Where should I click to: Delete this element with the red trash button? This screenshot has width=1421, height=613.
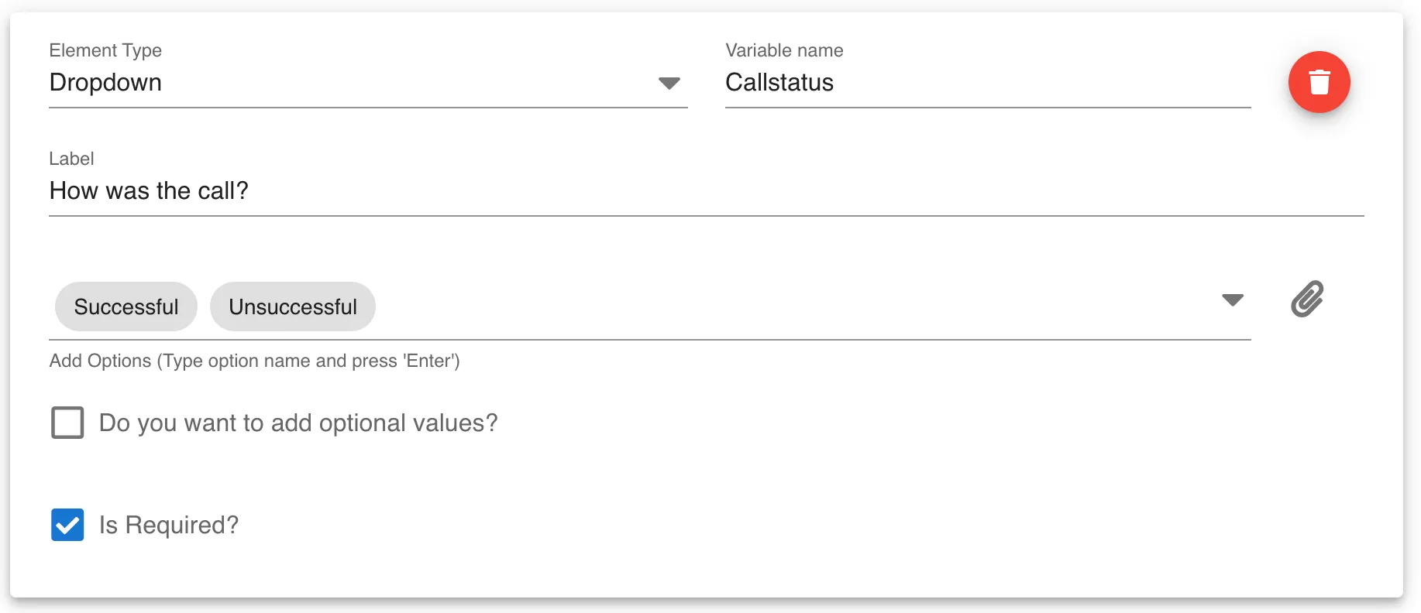pos(1319,82)
